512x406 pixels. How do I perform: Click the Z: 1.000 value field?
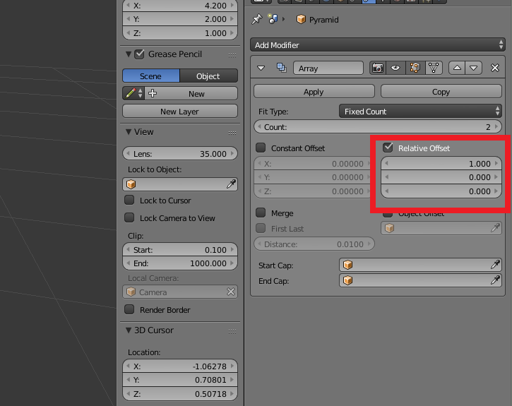coord(180,33)
